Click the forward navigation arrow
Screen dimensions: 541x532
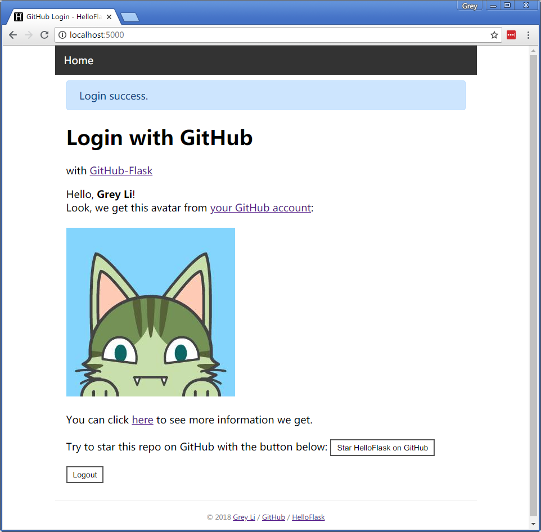(x=28, y=35)
